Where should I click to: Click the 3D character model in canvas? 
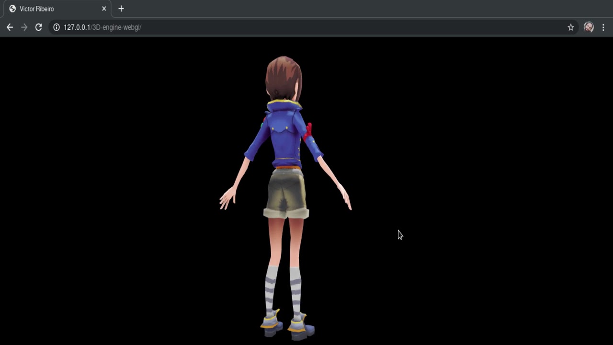click(x=286, y=198)
